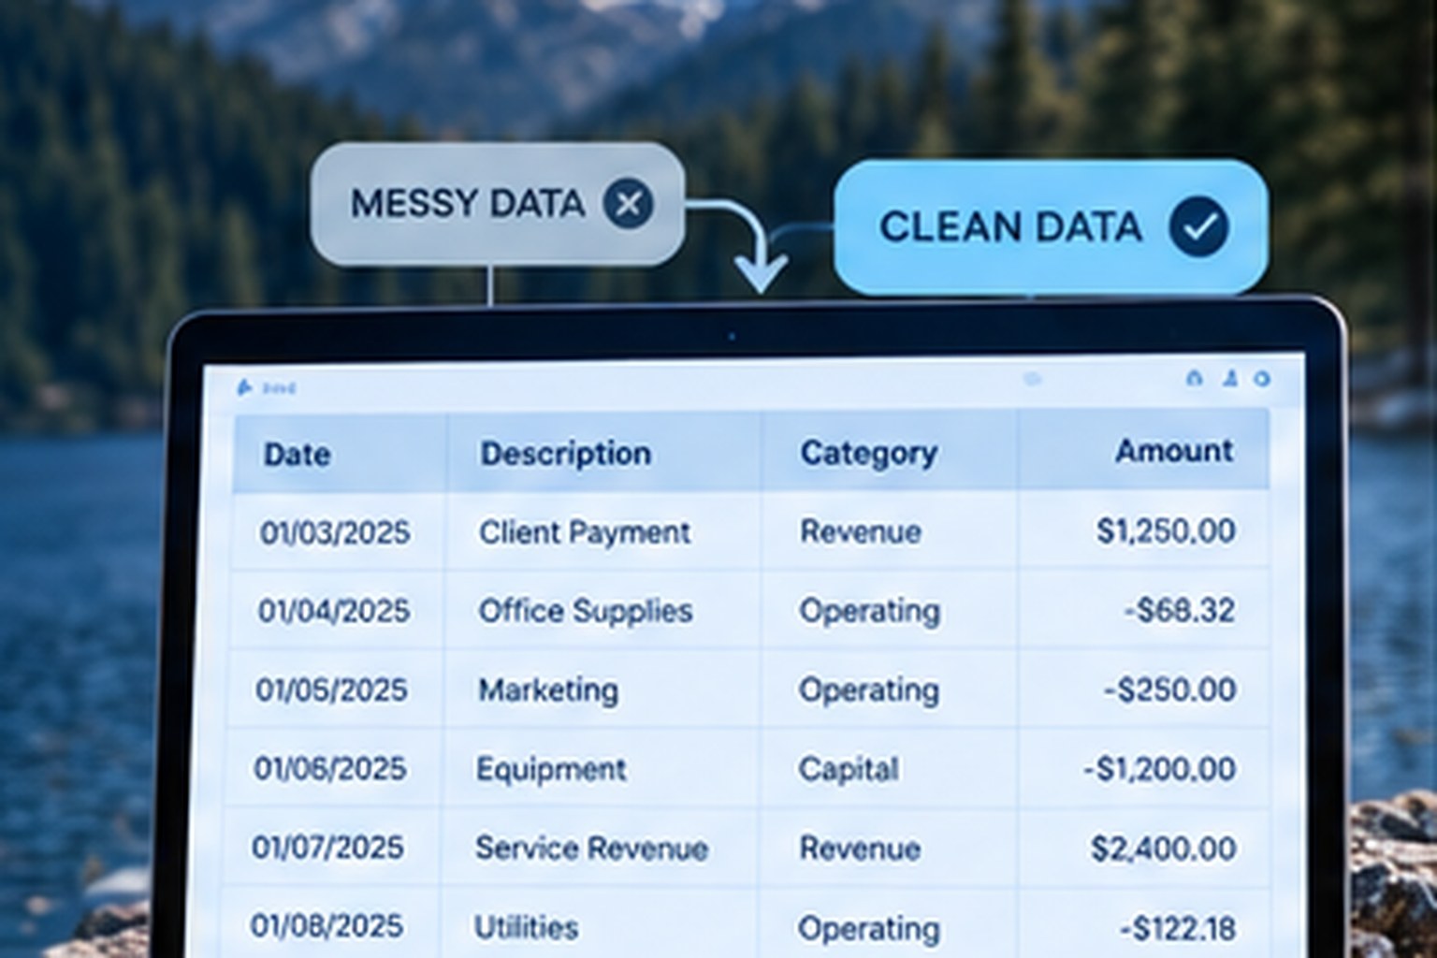Select the Client Payment description
Image resolution: width=1437 pixels, height=958 pixels.
(x=585, y=532)
